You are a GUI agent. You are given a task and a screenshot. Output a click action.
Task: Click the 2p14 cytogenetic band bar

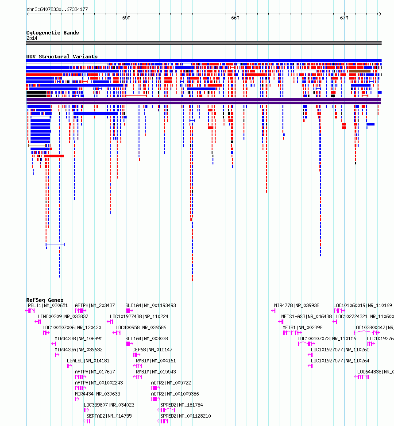(204, 43)
